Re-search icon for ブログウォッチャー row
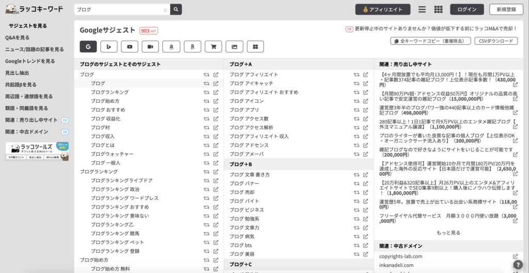Image resolution: width=529 pixels, height=273 pixels. (206, 154)
